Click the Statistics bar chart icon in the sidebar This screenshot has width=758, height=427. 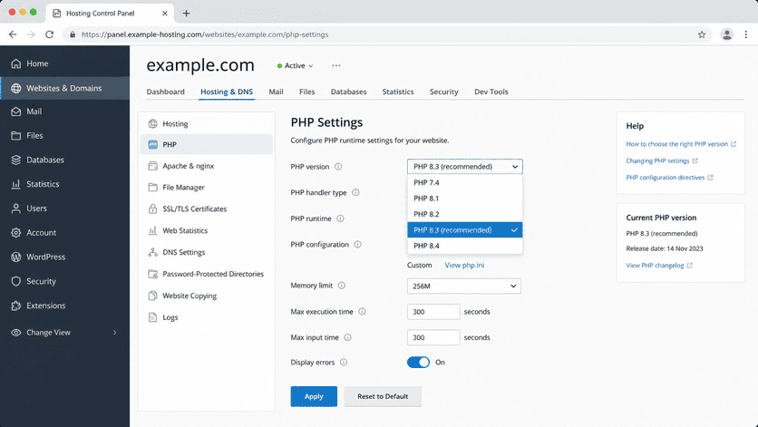tap(16, 184)
